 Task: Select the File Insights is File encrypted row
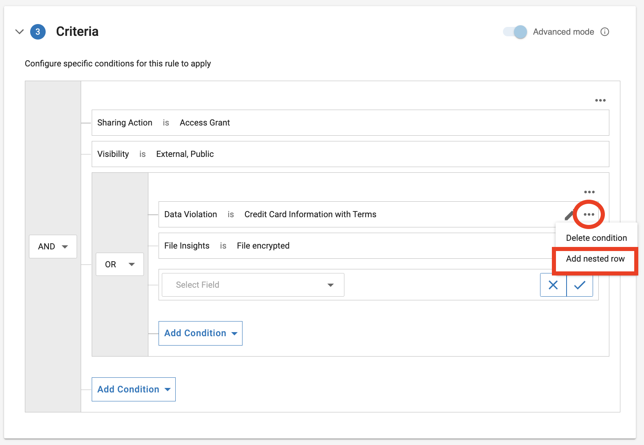[355, 246]
